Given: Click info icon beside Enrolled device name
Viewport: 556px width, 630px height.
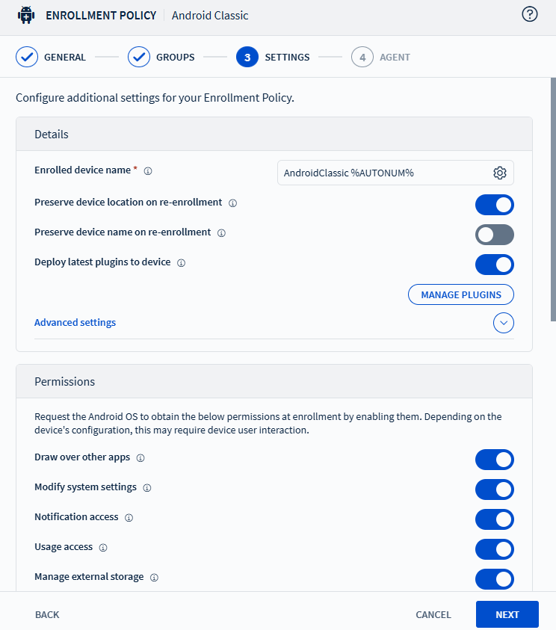Looking at the screenshot, I should click(x=148, y=171).
